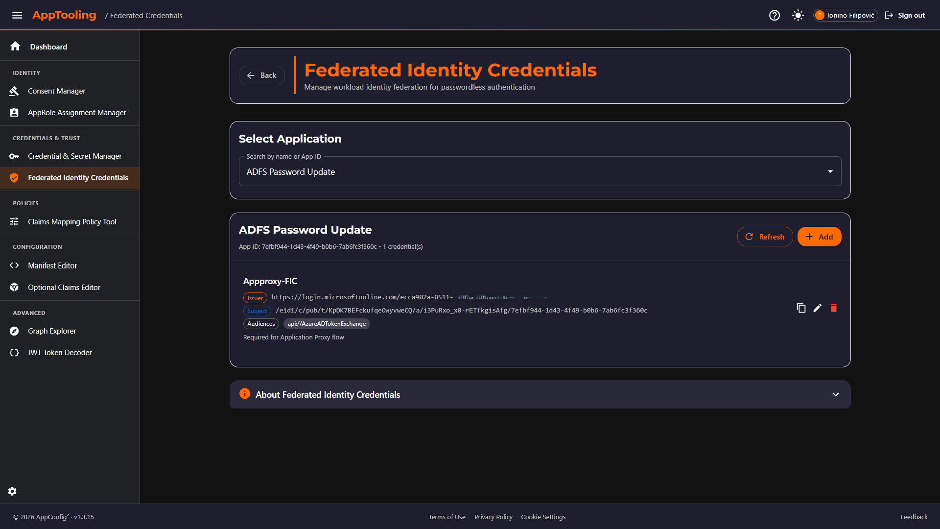Expand About Federated Identity Credentials section
Screen dimensions: 940x529
point(836,394)
